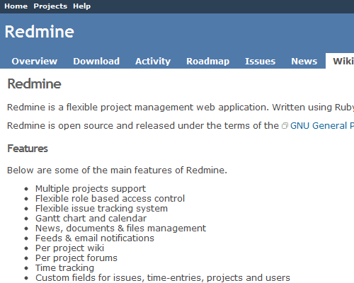Click 'Per project forums' list item
Screen dimensions: 354x283
[x=76, y=258]
